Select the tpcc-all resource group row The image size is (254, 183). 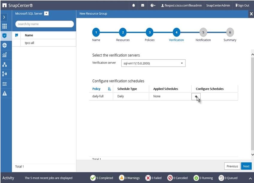pyautogui.click(x=44, y=43)
